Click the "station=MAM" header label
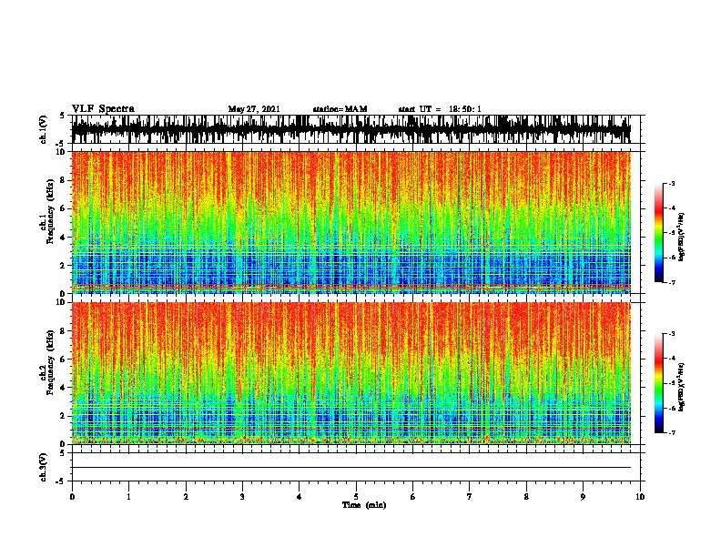 pyautogui.click(x=340, y=109)
